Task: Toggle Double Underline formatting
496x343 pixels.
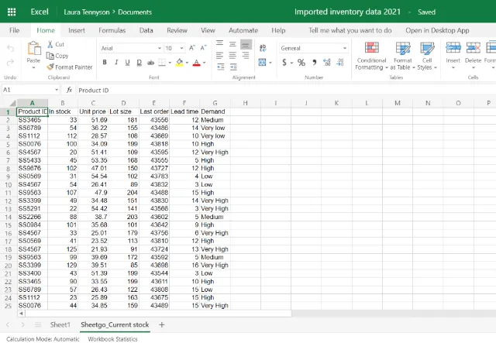Action: pyautogui.click(x=139, y=63)
